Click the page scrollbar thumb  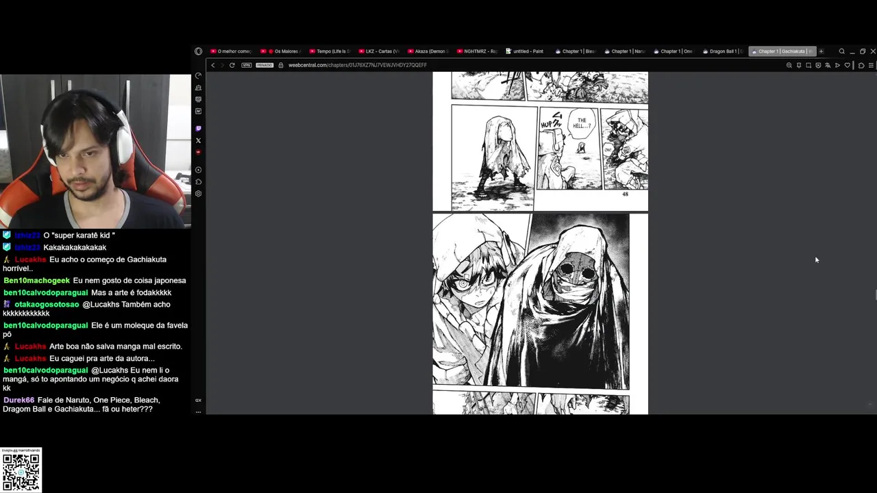pyautogui.click(x=875, y=295)
